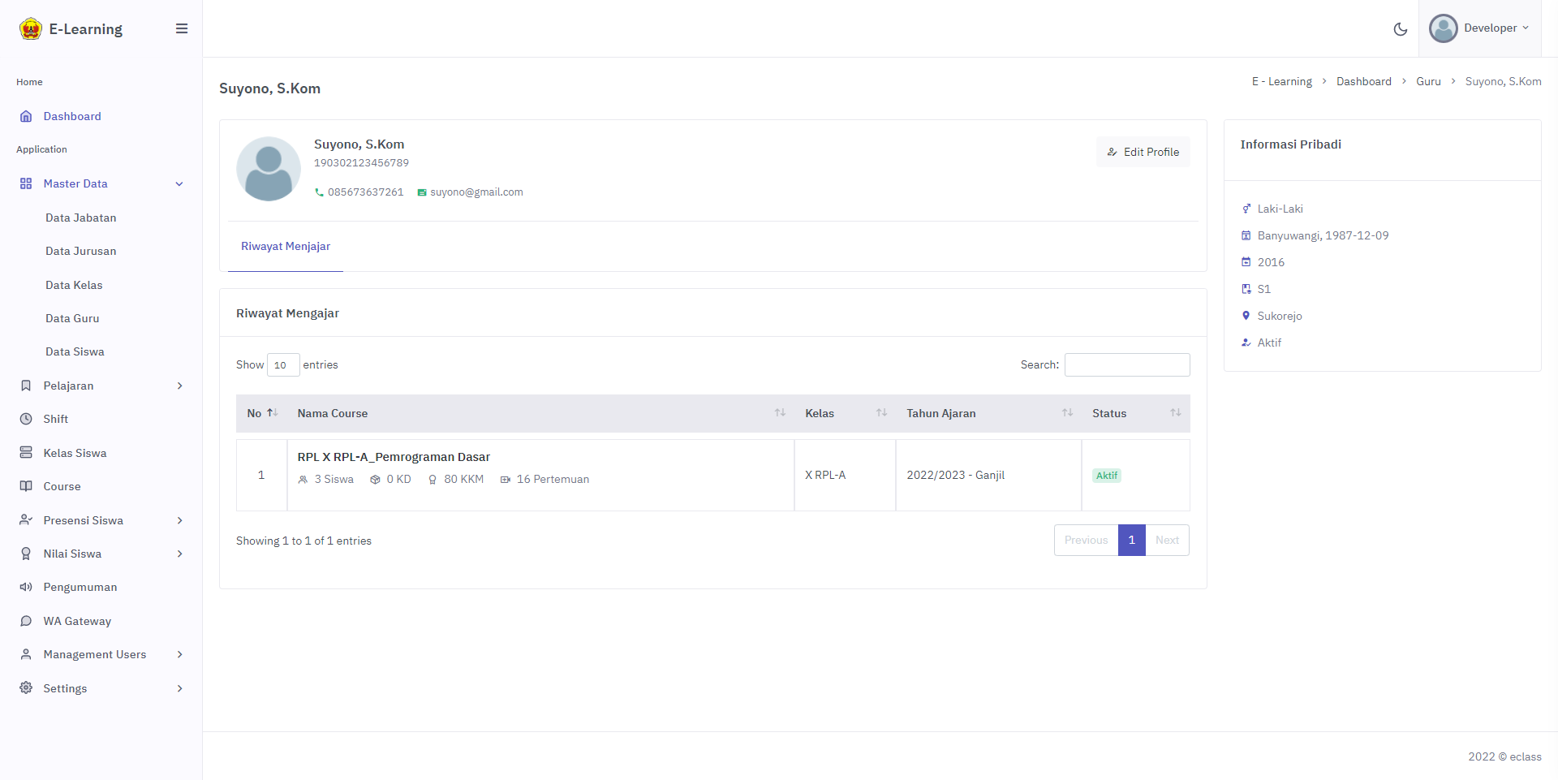Toggle dark mode with the moon icon
Viewport: 1558px width, 780px height.
tap(1400, 29)
